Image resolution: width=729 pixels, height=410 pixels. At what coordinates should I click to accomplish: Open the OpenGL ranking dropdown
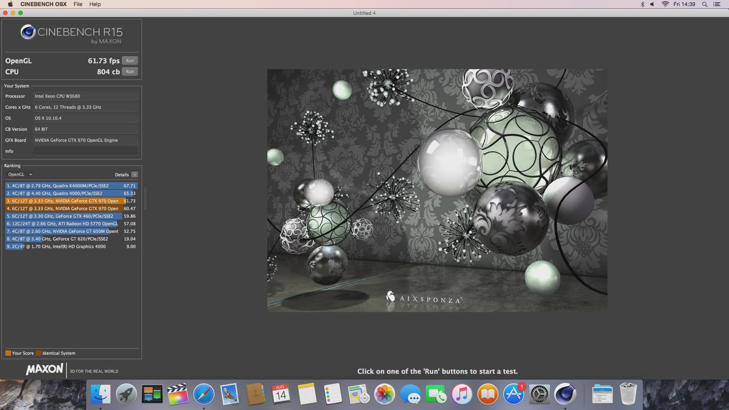click(20, 175)
